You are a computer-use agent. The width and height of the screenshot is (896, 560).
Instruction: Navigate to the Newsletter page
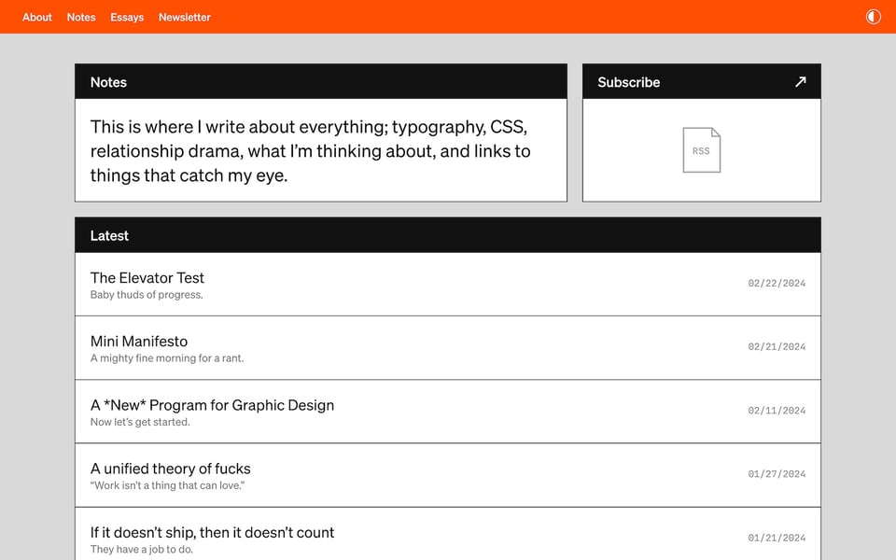pos(185,17)
